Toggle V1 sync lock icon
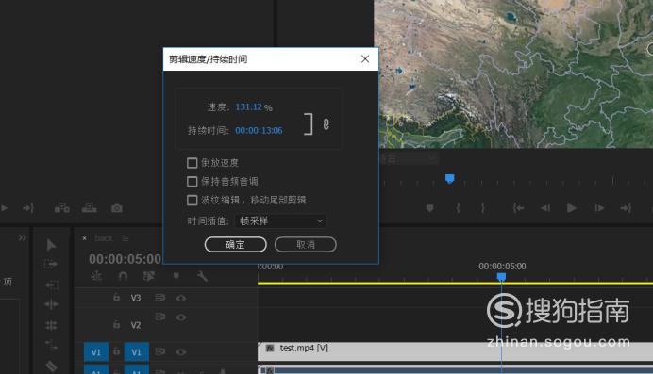 (159, 351)
